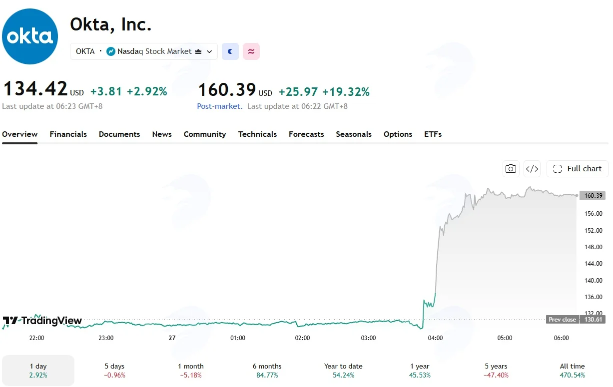This screenshot has height=387, width=613.
Task: Click the Nasdaq exchange logo icon
Action: [x=111, y=51]
